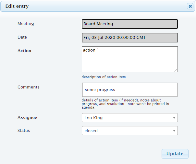Click the Comments label
The image size is (196, 164).
click(29, 87)
